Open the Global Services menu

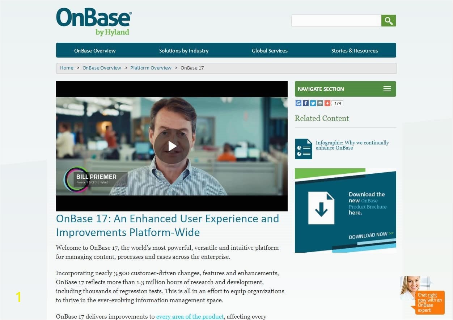[x=270, y=51]
